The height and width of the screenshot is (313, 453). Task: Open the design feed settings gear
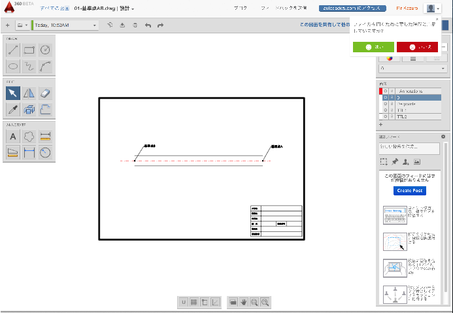[x=443, y=137]
